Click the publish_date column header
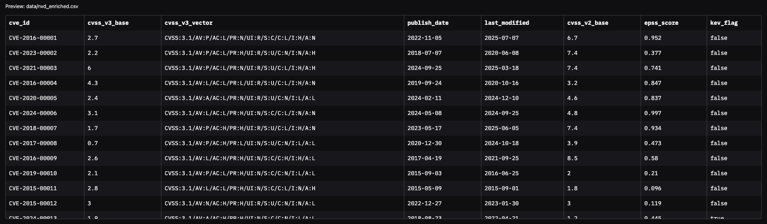The width and height of the screenshot is (767, 224). point(428,23)
